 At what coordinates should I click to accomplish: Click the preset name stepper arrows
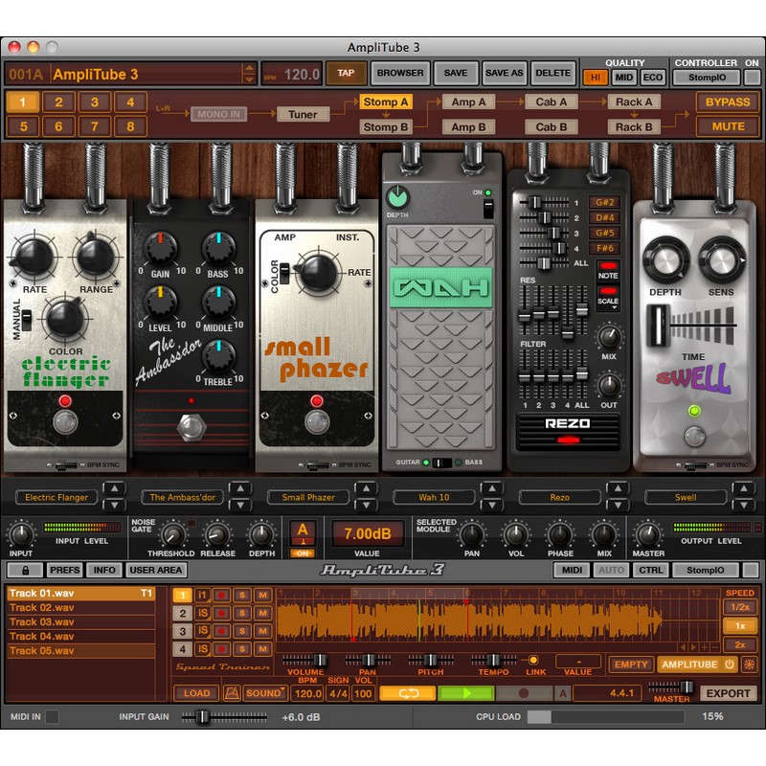249,74
